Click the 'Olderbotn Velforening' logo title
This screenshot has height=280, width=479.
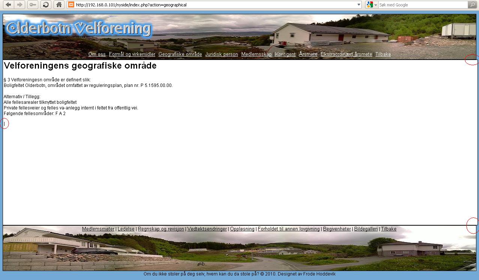tap(79, 28)
